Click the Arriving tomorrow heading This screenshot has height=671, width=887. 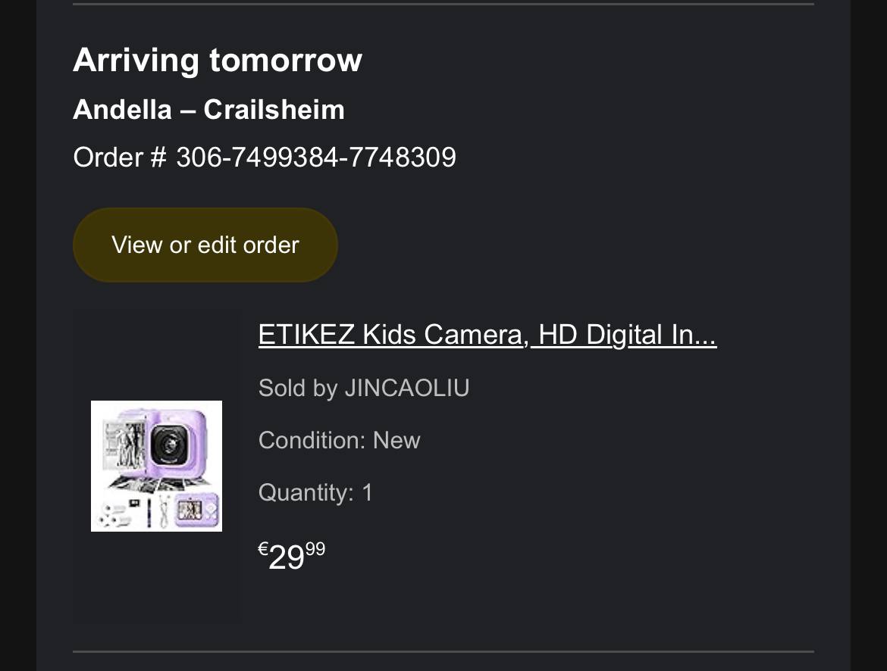[x=218, y=60]
